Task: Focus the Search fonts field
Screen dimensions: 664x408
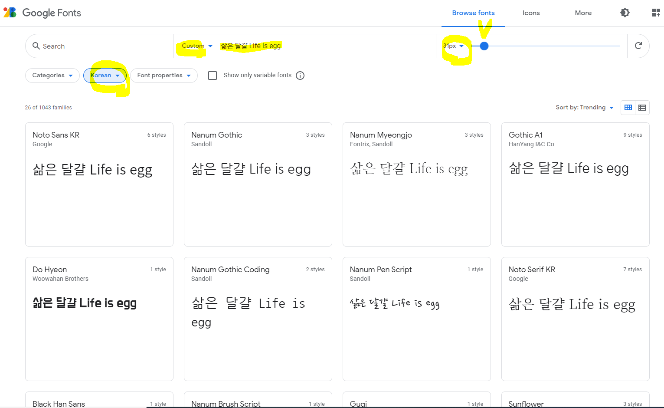Action: pos(99,46)
